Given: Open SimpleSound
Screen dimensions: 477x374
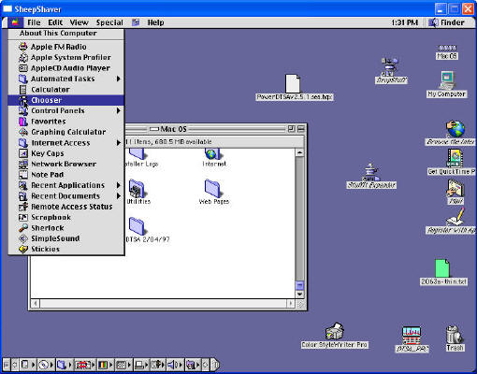Looking at the screenshot, I should 66,238.
